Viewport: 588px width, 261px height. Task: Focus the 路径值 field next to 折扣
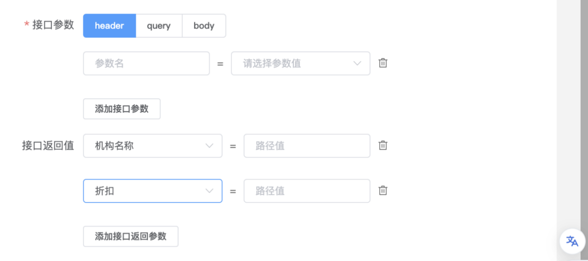coord(307,191)
